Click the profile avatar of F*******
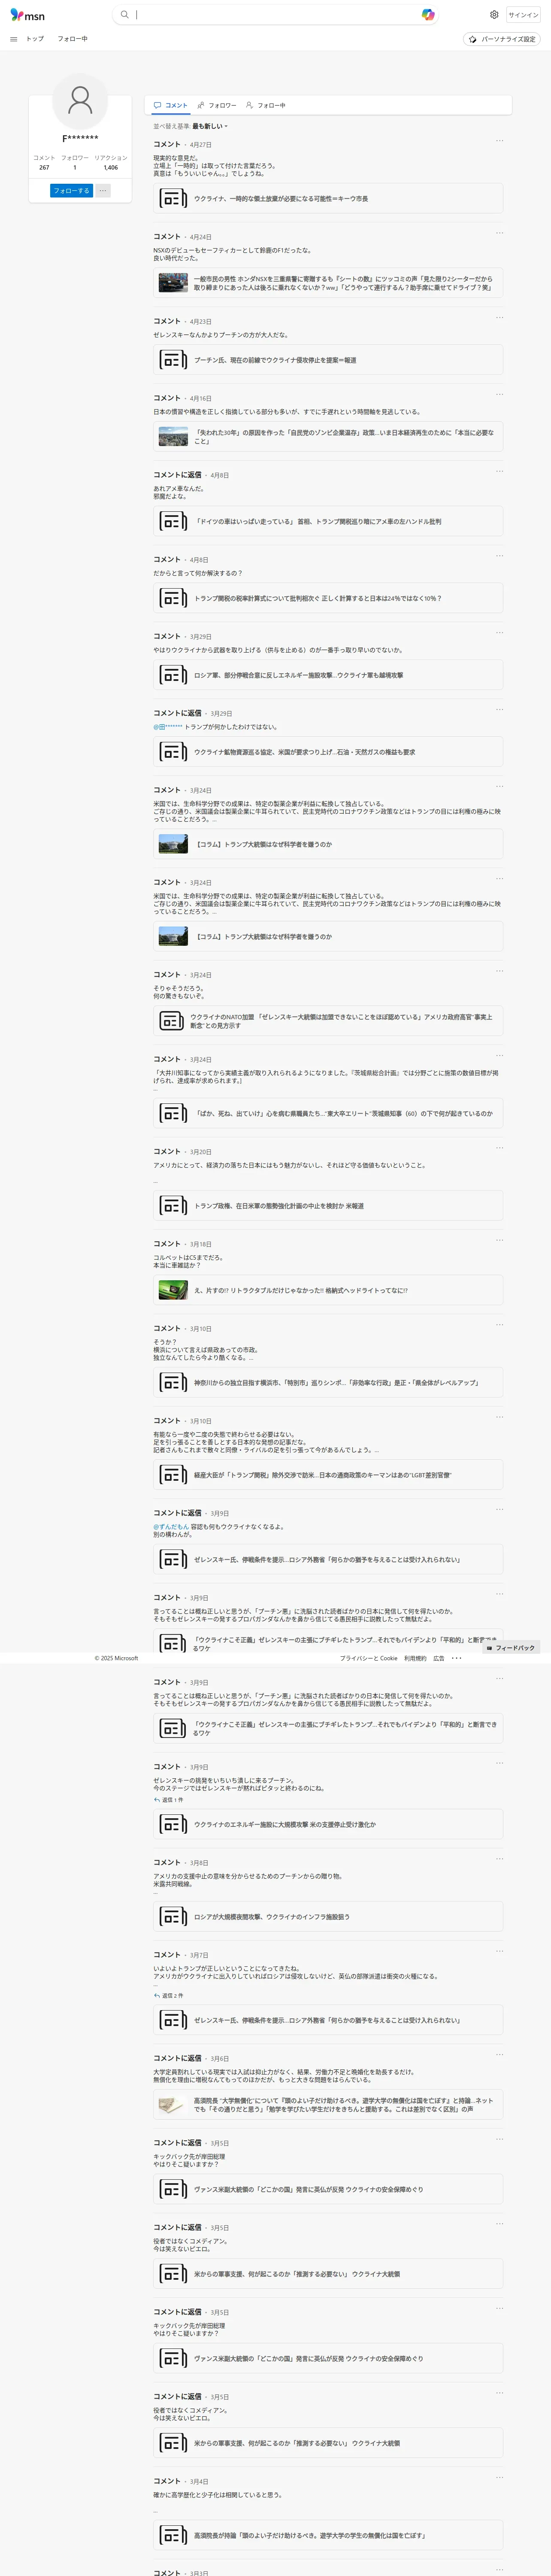The image size is (551, 2576). pyautogui.click(x=80, y=100)
